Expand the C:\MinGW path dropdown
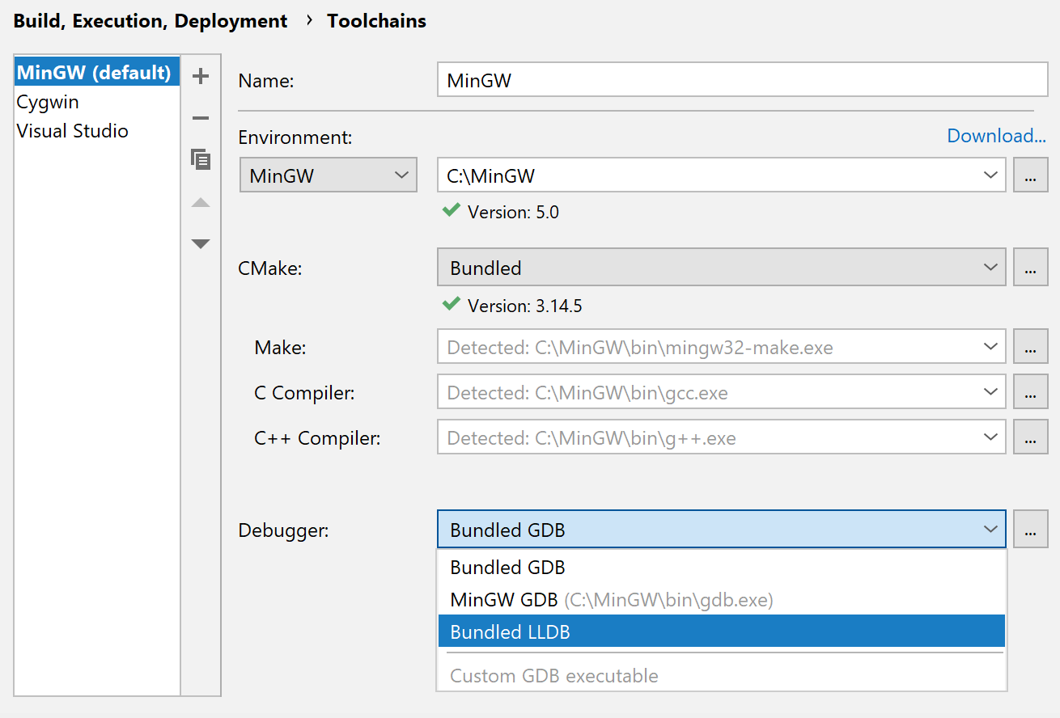This screenshot has width=1060, height=718. pos(990,175)
